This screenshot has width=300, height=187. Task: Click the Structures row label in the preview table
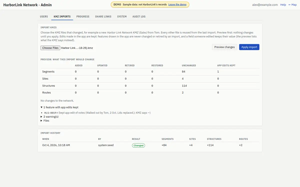48,86
